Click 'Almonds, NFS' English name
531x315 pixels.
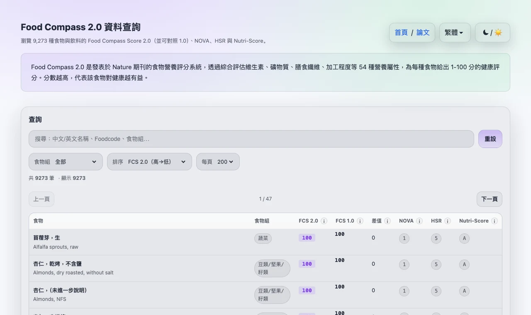coord(49,299)
